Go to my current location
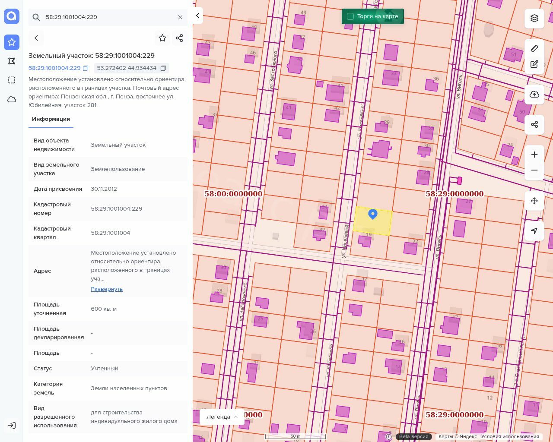The image size is (553, 442). pos(534,231)
